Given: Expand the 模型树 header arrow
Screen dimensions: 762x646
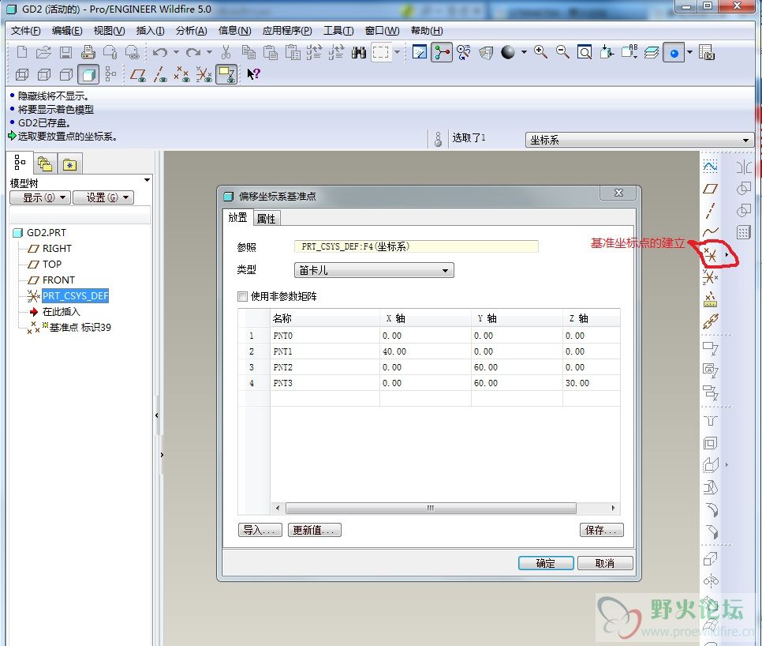Looking at the screenshot, I should click(x=147, y=181).
